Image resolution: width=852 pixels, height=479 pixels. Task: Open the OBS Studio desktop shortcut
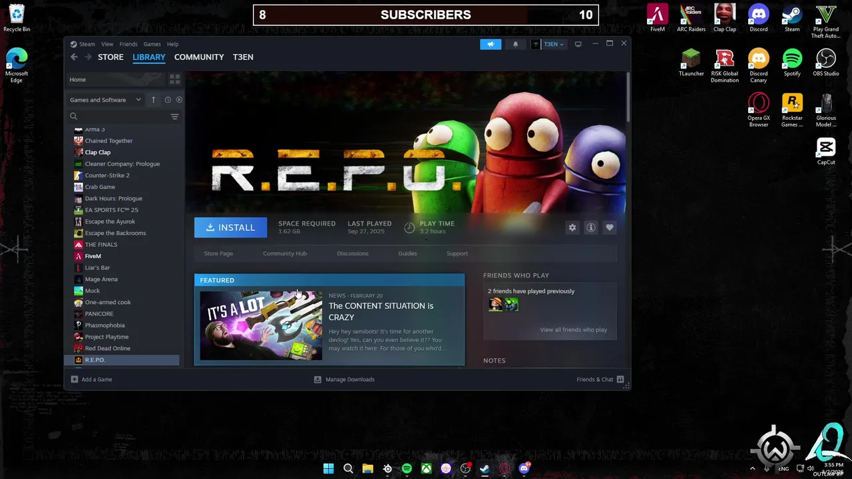[x=826, y=63]
